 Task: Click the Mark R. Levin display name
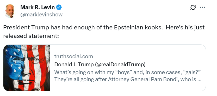(38, 7)
